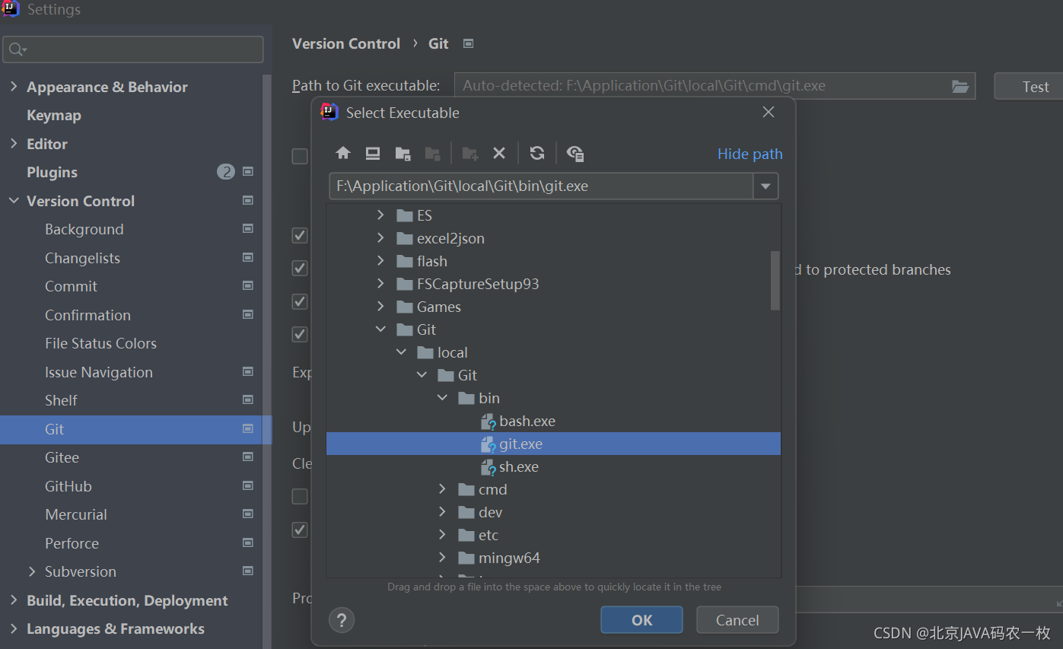This screenshot has height=649, width=1063.
Task: Select git.exe in the file tree
Action: pyautogui.click(x=553, y=444)
